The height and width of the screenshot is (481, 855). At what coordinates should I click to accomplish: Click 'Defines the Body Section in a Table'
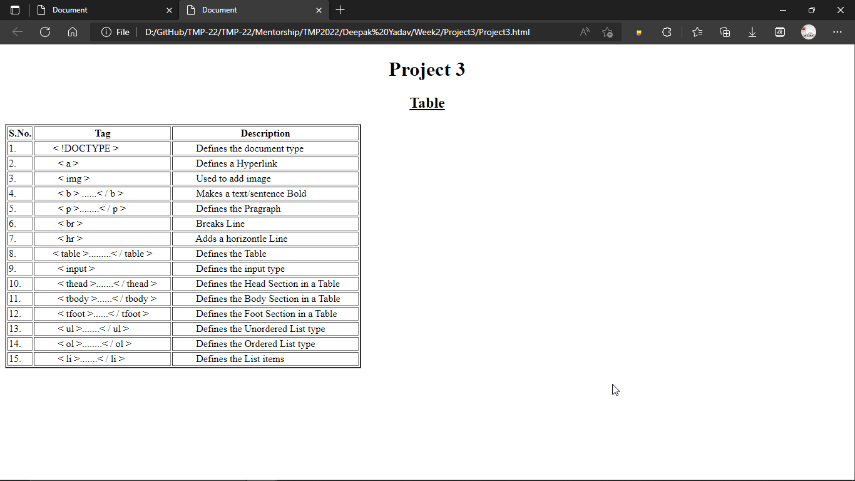[265, 299]
